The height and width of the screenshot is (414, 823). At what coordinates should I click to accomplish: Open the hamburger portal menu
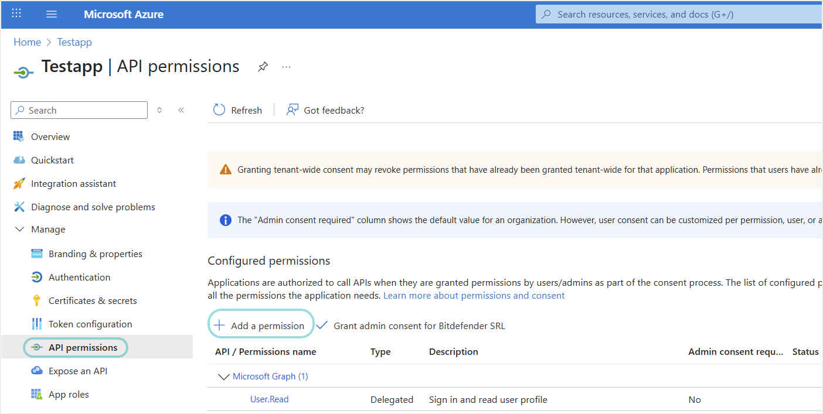pyautogui.click(x=52, y=14)
